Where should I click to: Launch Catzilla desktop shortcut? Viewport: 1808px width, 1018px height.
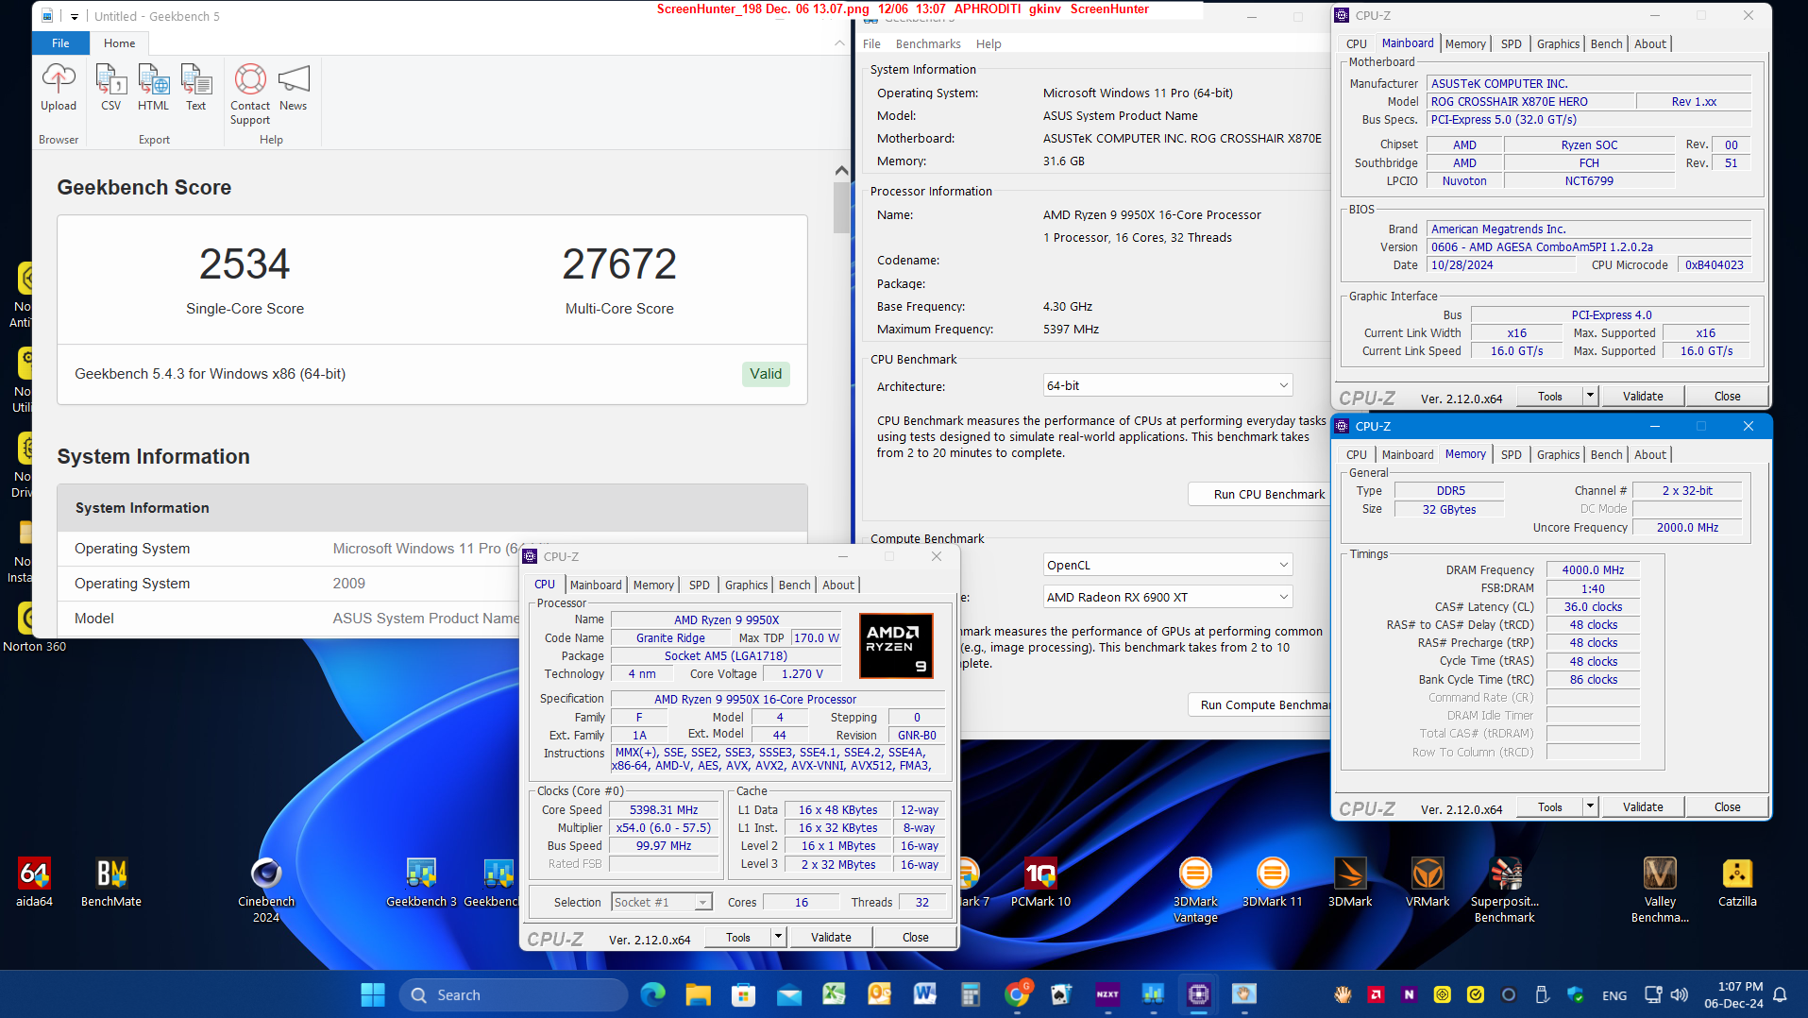coord(1737,883)
